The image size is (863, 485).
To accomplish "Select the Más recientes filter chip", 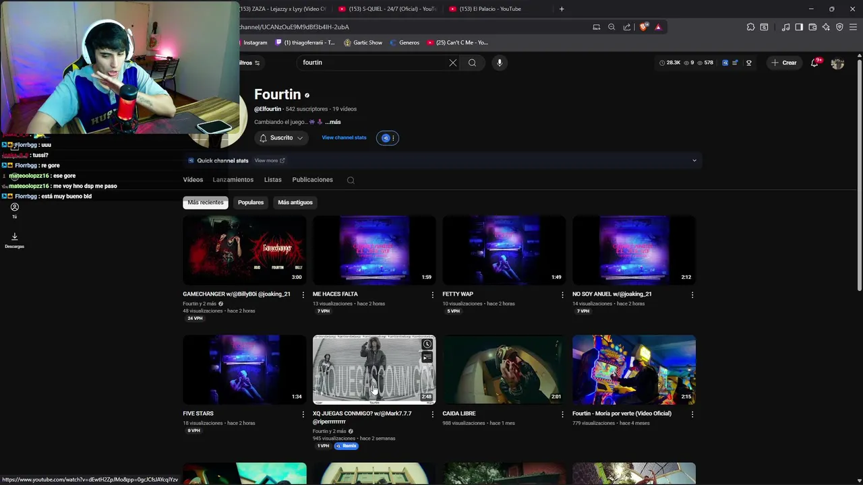I will click(206, 202).
